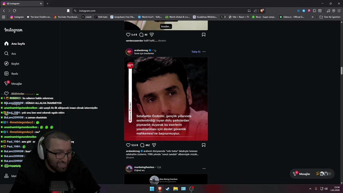Image resolution: width=343 pixels, height=193 pixels.
Task: Like the sentenzaserdar post heart icon
Action: coord(128,35)
